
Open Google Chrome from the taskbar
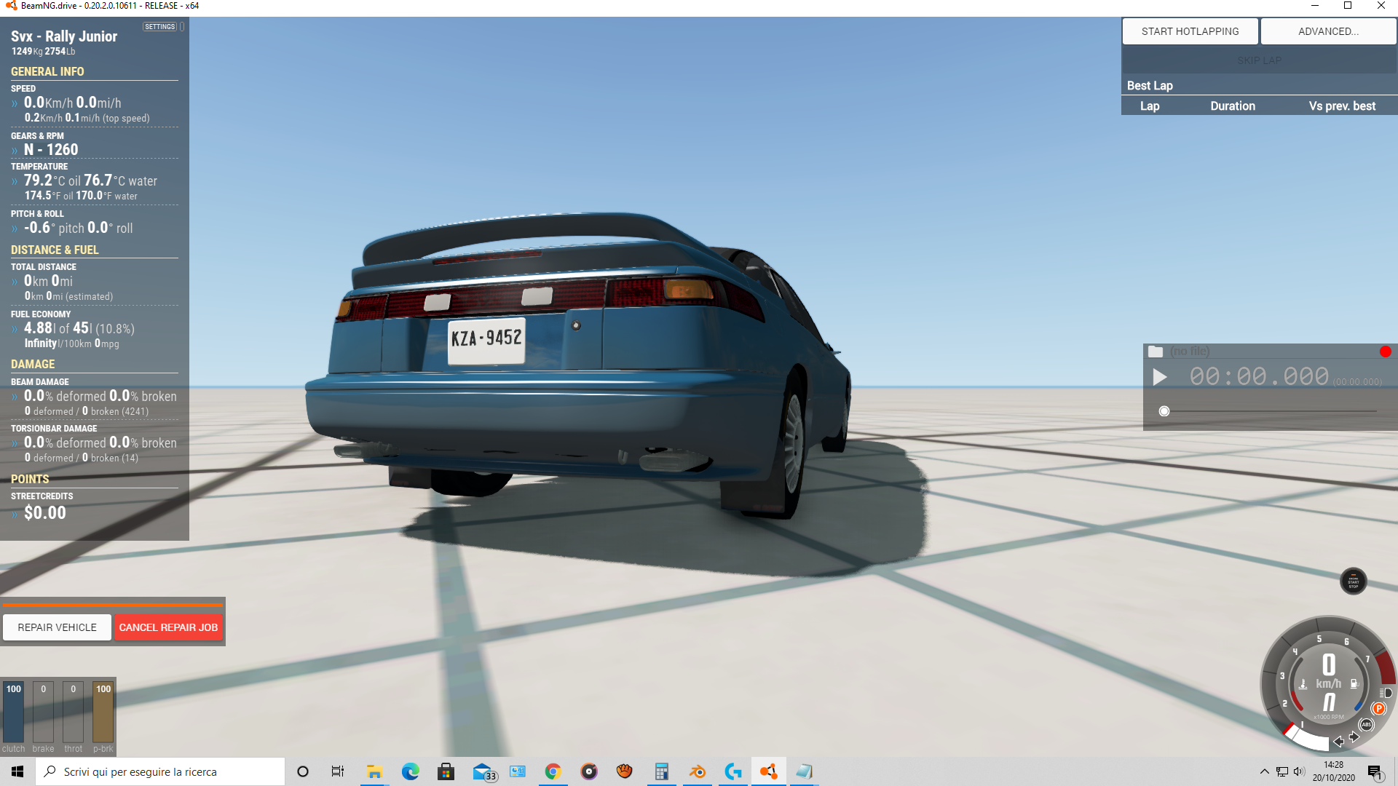553,771
